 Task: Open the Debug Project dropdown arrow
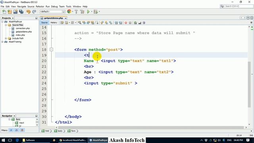(99, 12)
